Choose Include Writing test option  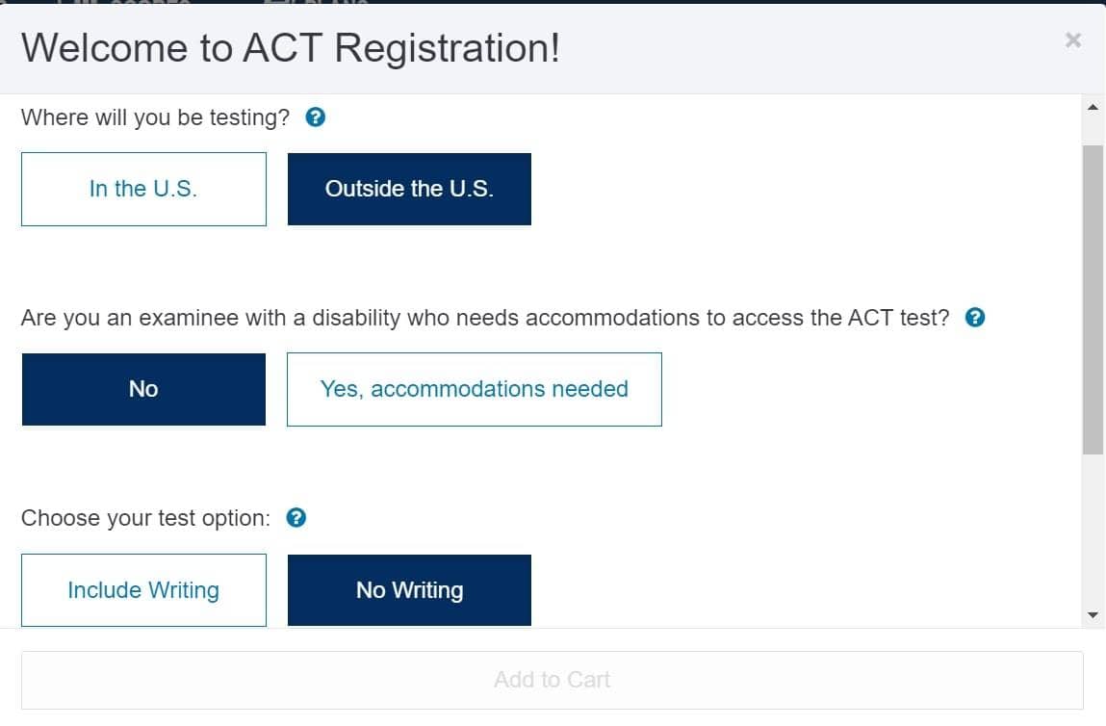pos(142,589)
